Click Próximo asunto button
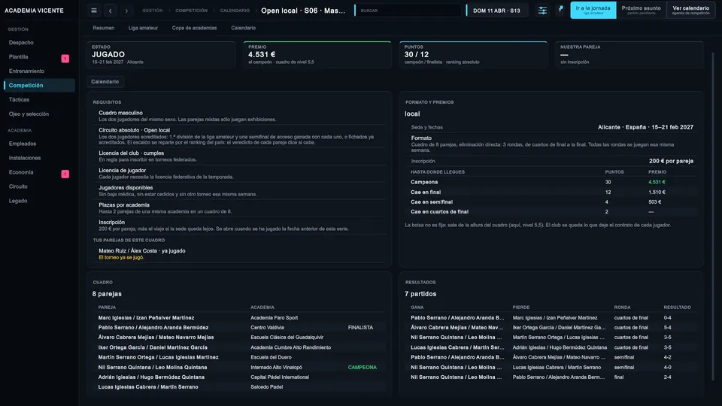This screenshot has height=406, width=722. (x=641, y=10)
